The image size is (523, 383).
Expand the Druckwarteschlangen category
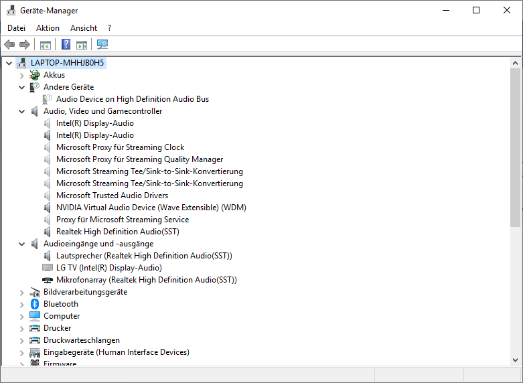click(x=22, y=341)
